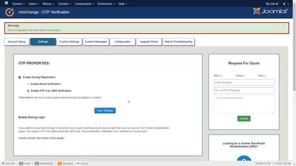Click the blue 2FA circular icon

[x=244, y=158]
